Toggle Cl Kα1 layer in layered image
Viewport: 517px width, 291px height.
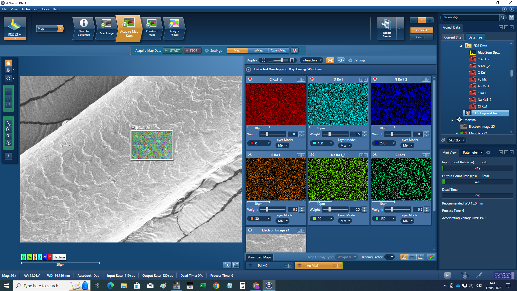point(375,155)
